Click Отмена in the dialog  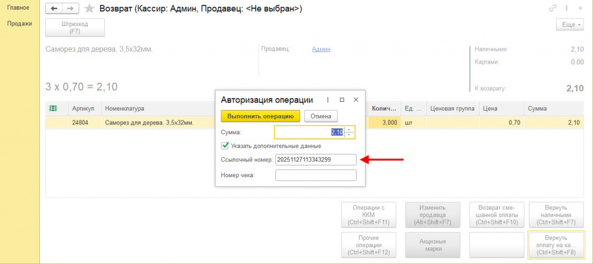[321, 116]
